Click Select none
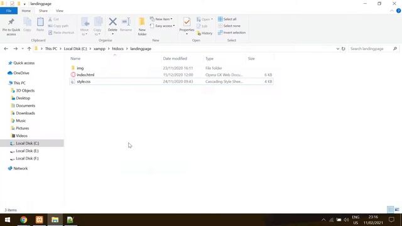This screenshot has height=226, width=402. (229, 26)
